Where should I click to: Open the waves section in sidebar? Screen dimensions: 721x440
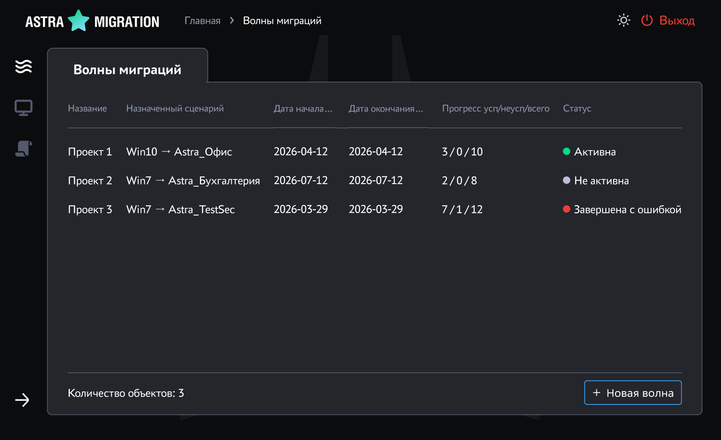pyautogui.click(x=23, y=67)
